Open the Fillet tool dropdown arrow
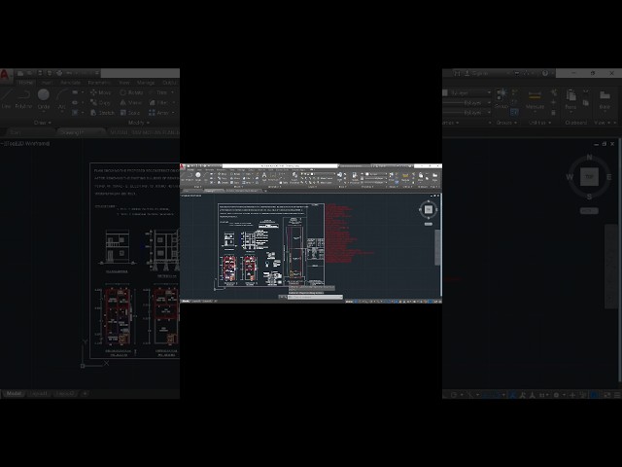This screenshot has height=467, width=622. point(173,102)
